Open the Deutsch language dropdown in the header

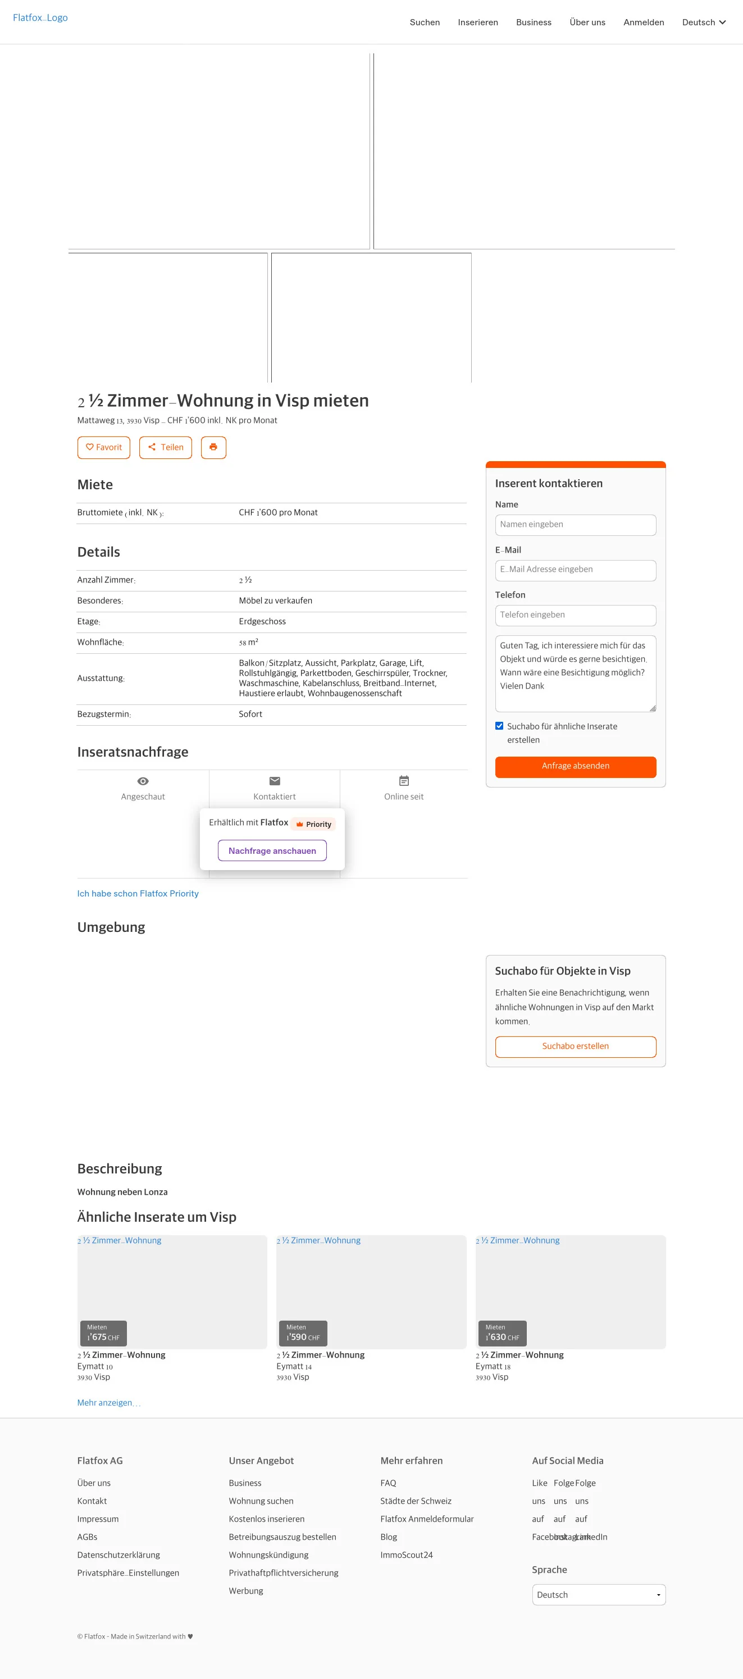(703, 22)
